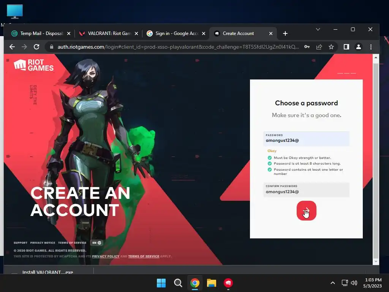This screenshot has width=389, height=292.
Task: Open File Explorer from taskbar
Action: [212, 283]
